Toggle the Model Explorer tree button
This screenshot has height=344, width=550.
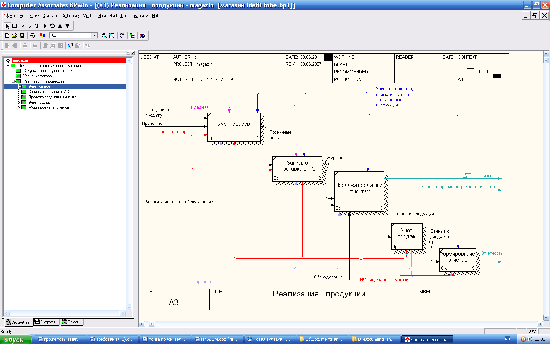(133, 36)
